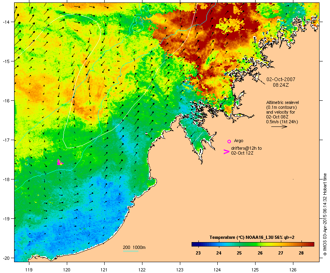
Task: Click the IMOS copyright Hobart time text
Action: 325,214
